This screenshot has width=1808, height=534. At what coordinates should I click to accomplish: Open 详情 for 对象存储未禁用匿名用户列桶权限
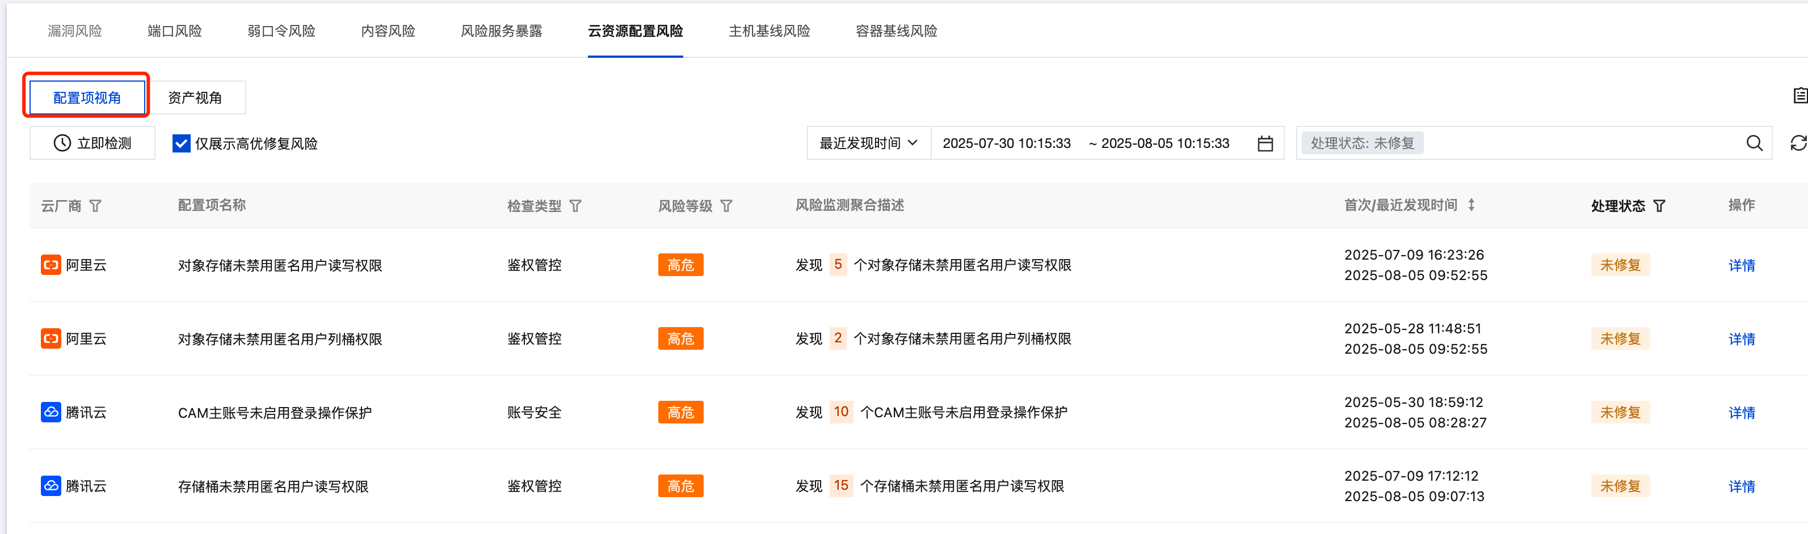point(1742,339)
